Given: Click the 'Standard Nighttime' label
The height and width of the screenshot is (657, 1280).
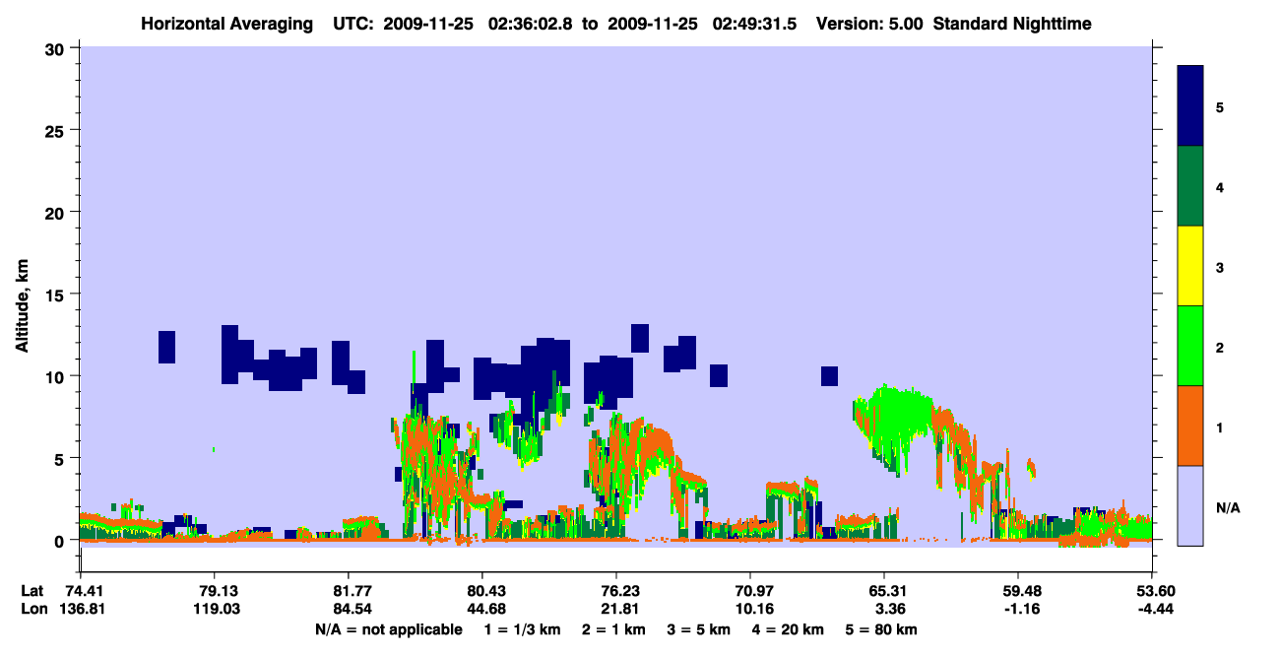Looking at the screenshot, I should [x=1012, y=24].
